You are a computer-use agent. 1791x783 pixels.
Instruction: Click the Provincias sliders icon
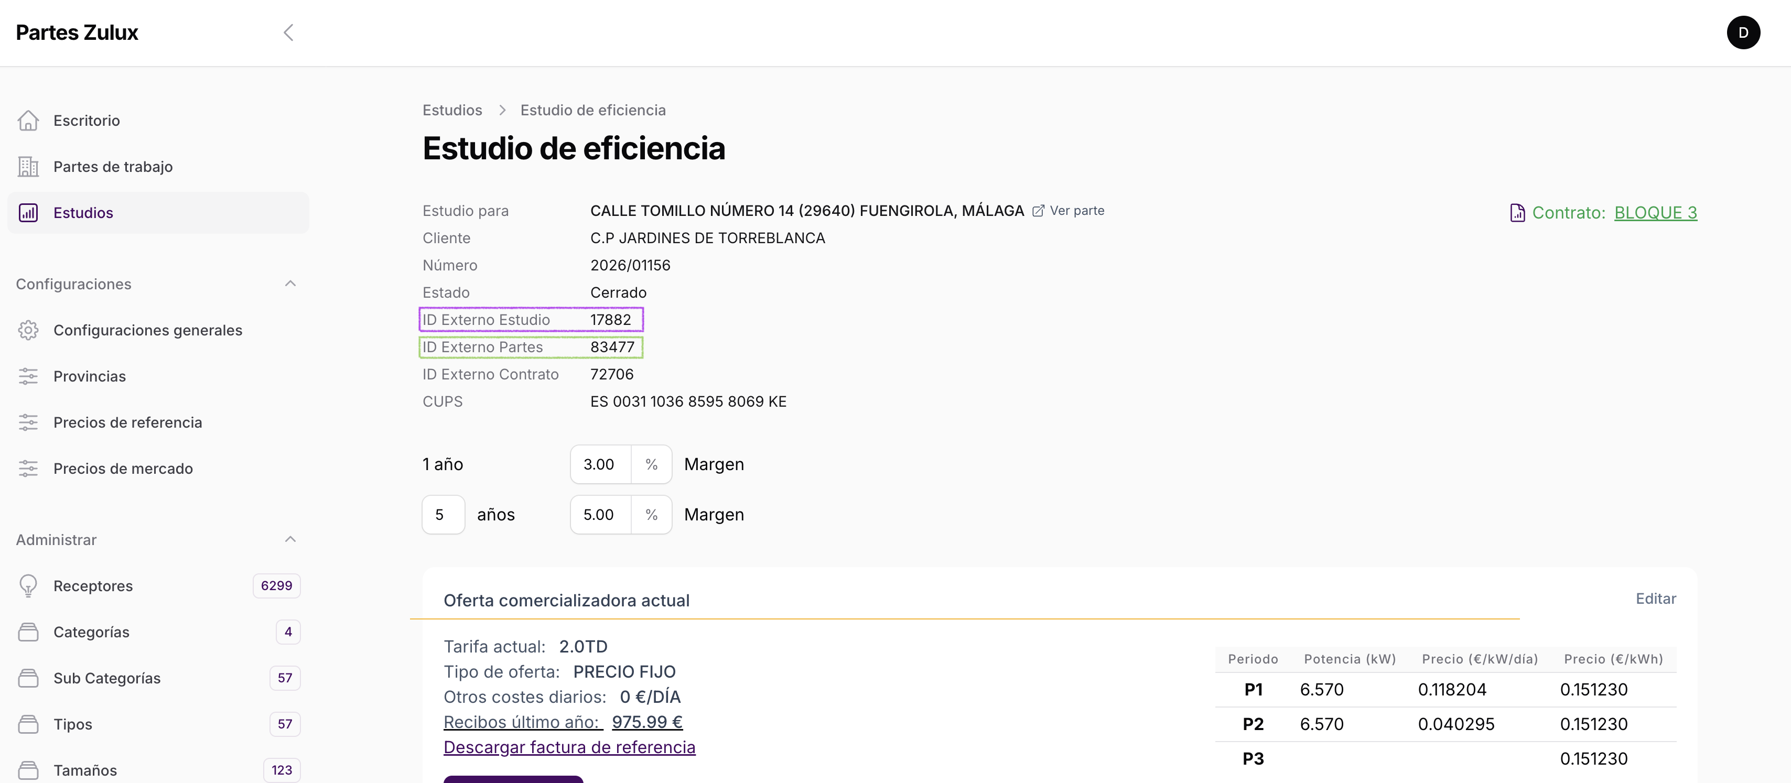28,376
